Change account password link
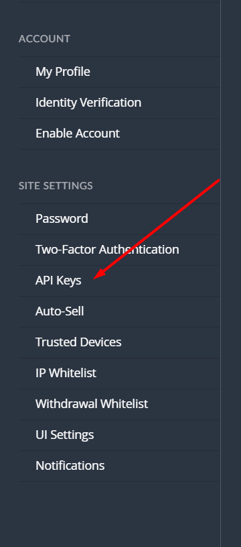 coord(119,219)
